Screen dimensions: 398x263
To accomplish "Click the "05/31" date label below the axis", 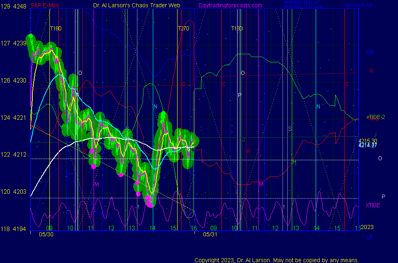I will pos(210,234).
